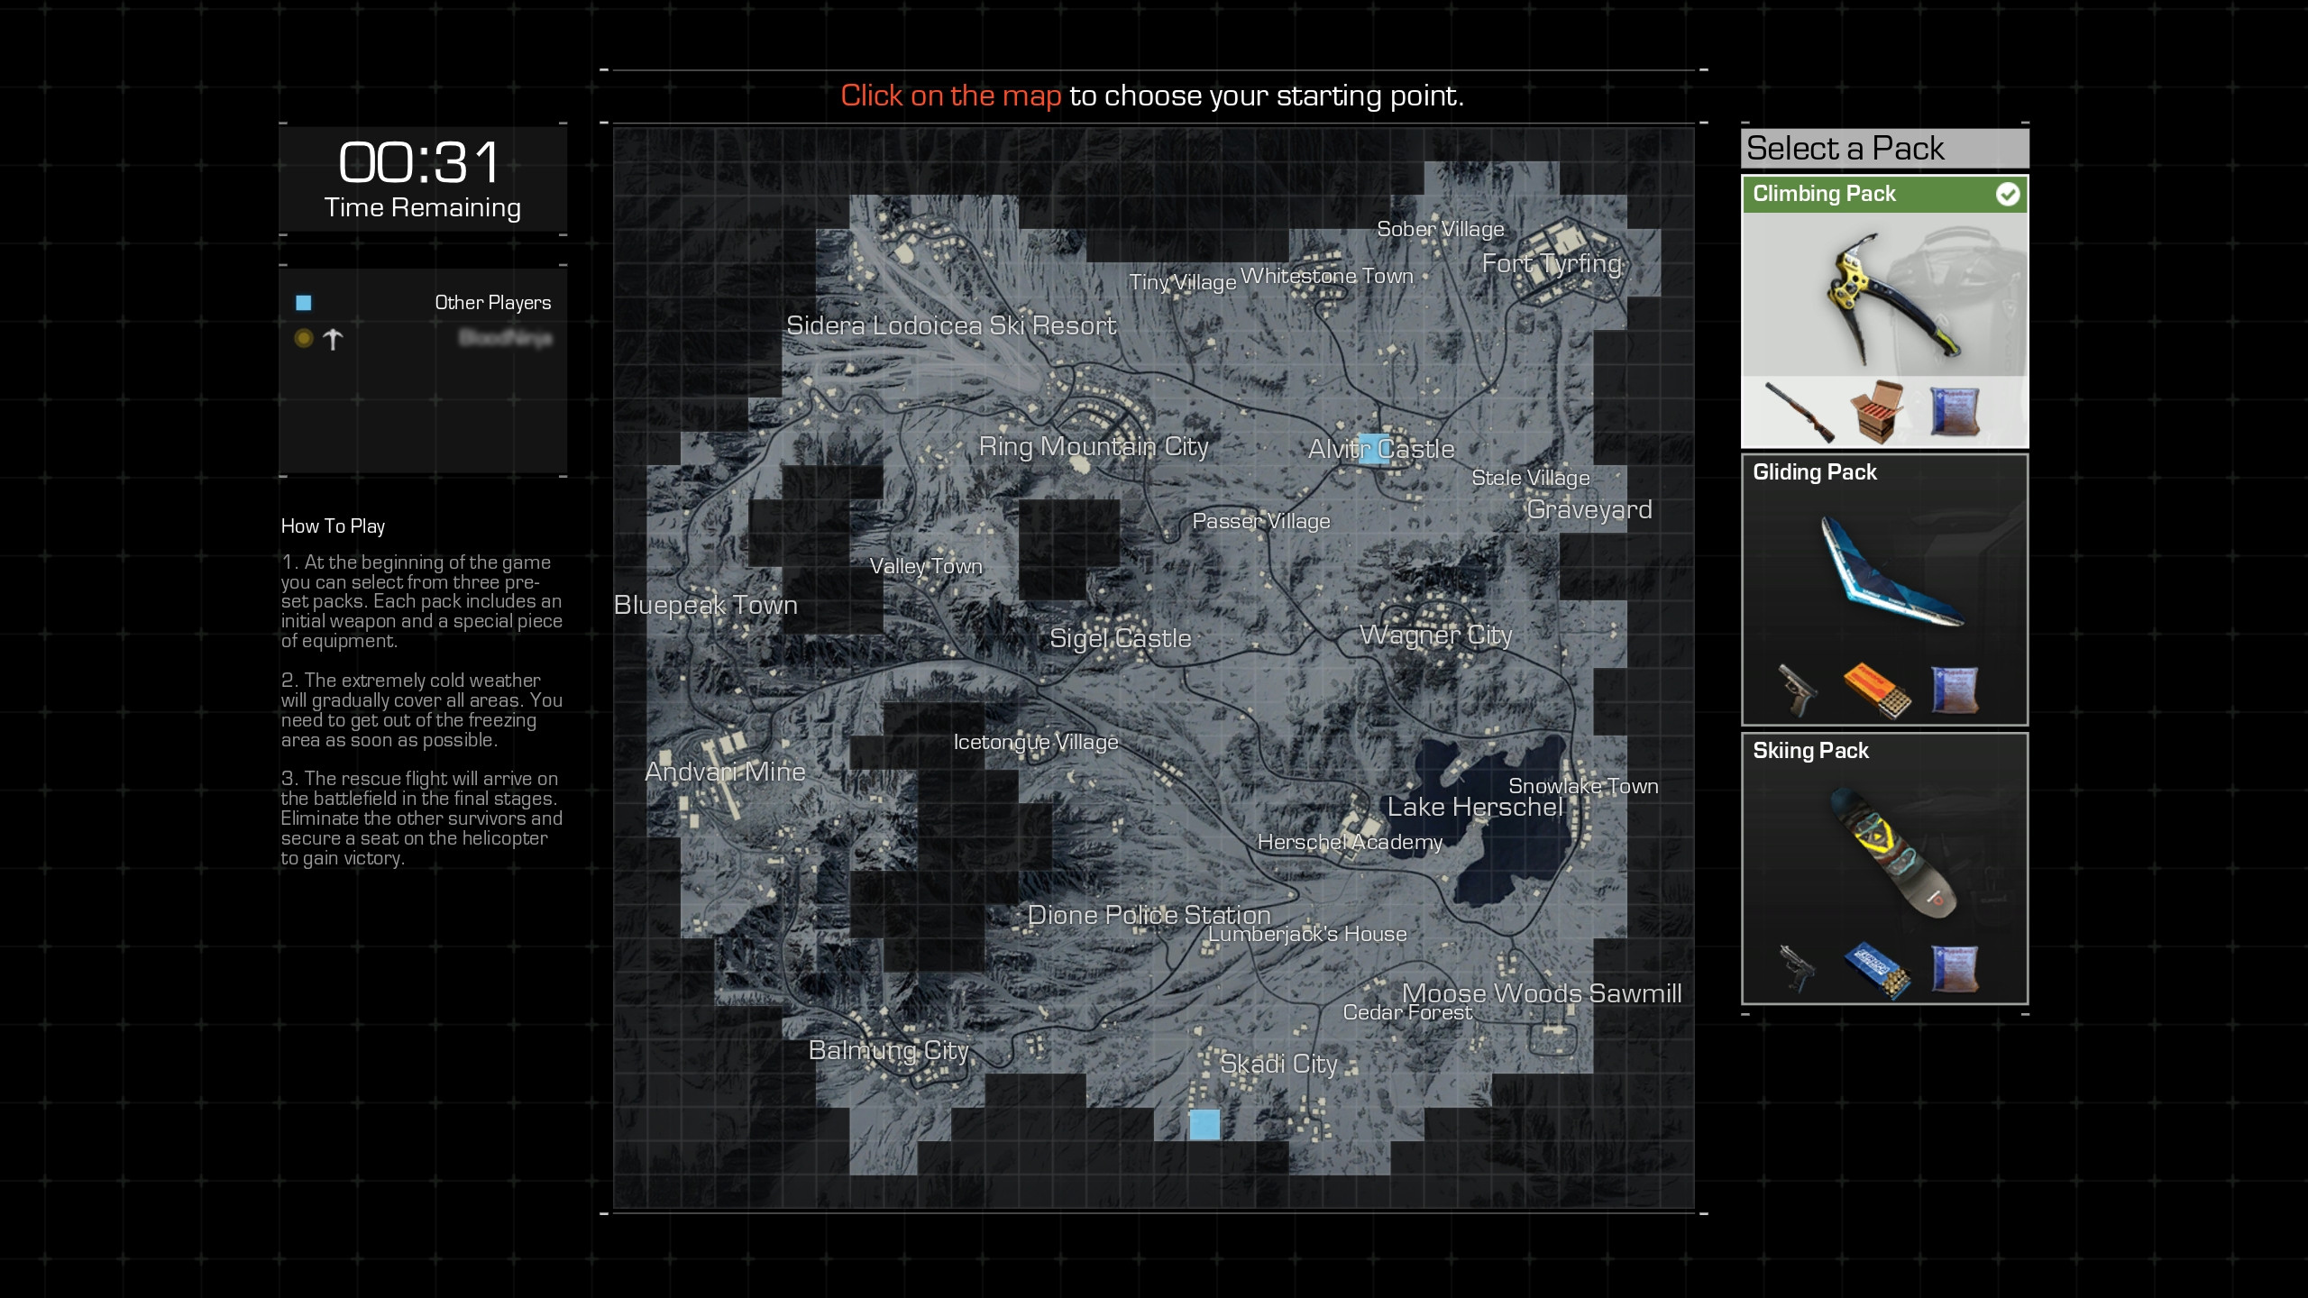Pick Sober Village as starting point
Image resolution: width=2308 pixels, height=1298 pixels.
click(x=1441, y=229)
